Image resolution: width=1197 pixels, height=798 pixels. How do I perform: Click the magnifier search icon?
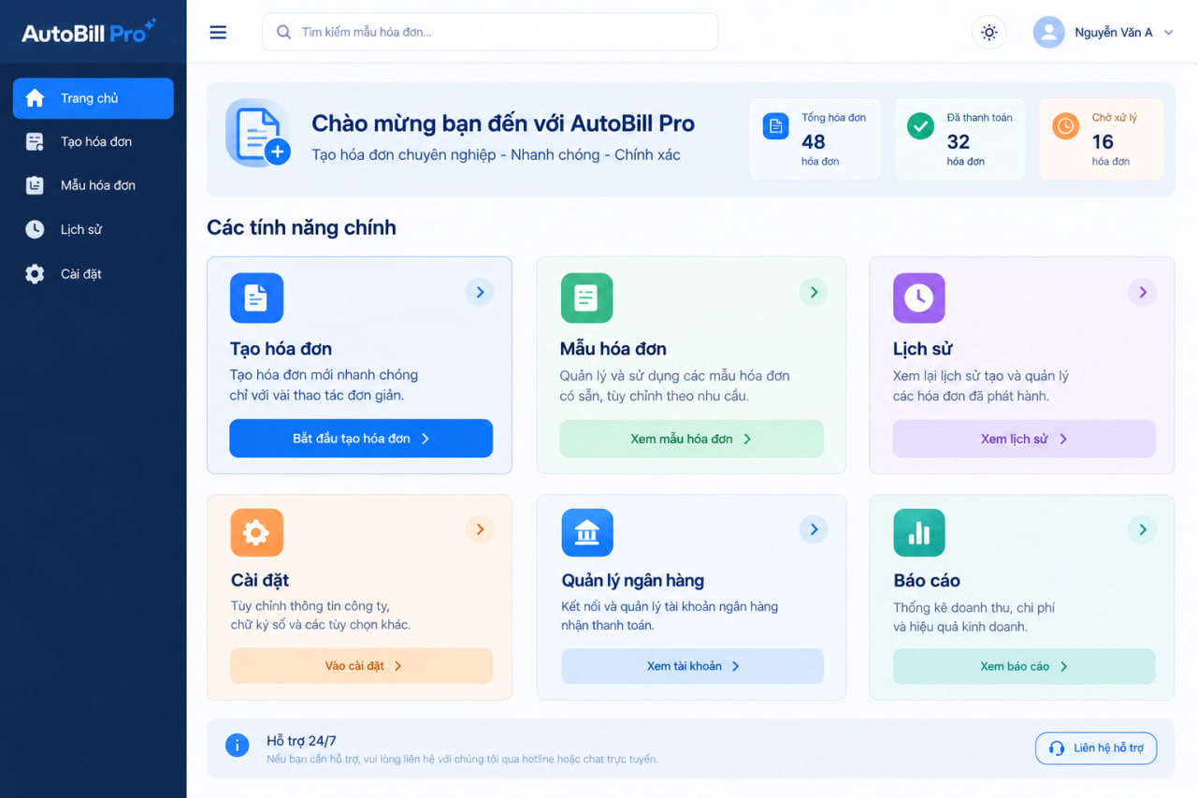click(283, 33)
